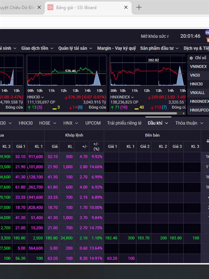Click Mở khóa sức mua link
Screen dimensions: 209x279
pos(155,36)
